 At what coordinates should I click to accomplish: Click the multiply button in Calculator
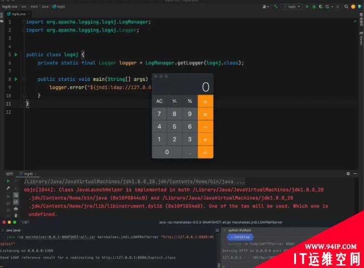click(x=205, y=114)
